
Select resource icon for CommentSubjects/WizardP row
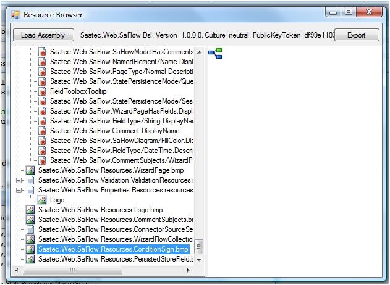(42, 160)
